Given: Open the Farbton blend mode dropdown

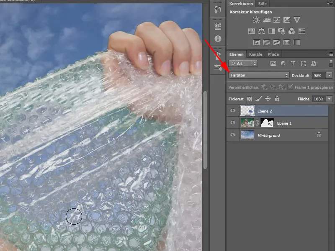Looking at the screenshot, I should [x=259, y=75].
